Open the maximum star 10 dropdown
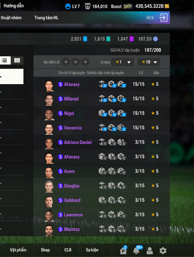Viewport: 194px width, 257px height. (149, 62)
